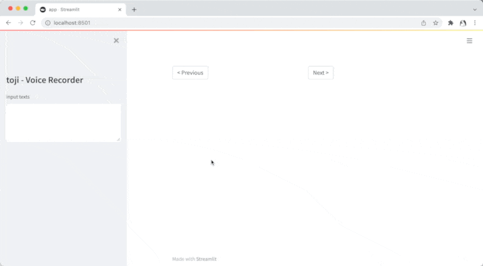Viewport: 483px width, 266px height.
Task: Click the < Previous button
Action: pyautogui.click(x=190, y=73)
